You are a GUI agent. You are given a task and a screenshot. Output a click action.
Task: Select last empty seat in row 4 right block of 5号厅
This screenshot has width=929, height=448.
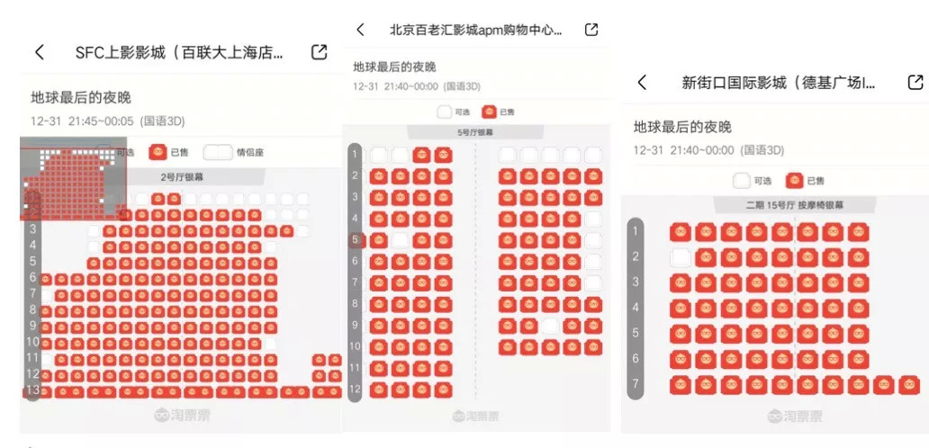(x=593, y=219)
